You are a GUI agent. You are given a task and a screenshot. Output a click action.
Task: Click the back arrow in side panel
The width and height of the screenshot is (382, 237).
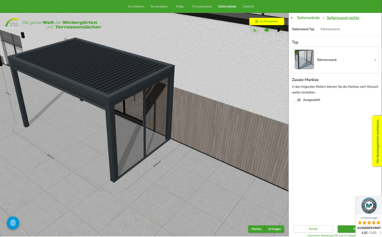pyautogui.click(x=292, y=18)
